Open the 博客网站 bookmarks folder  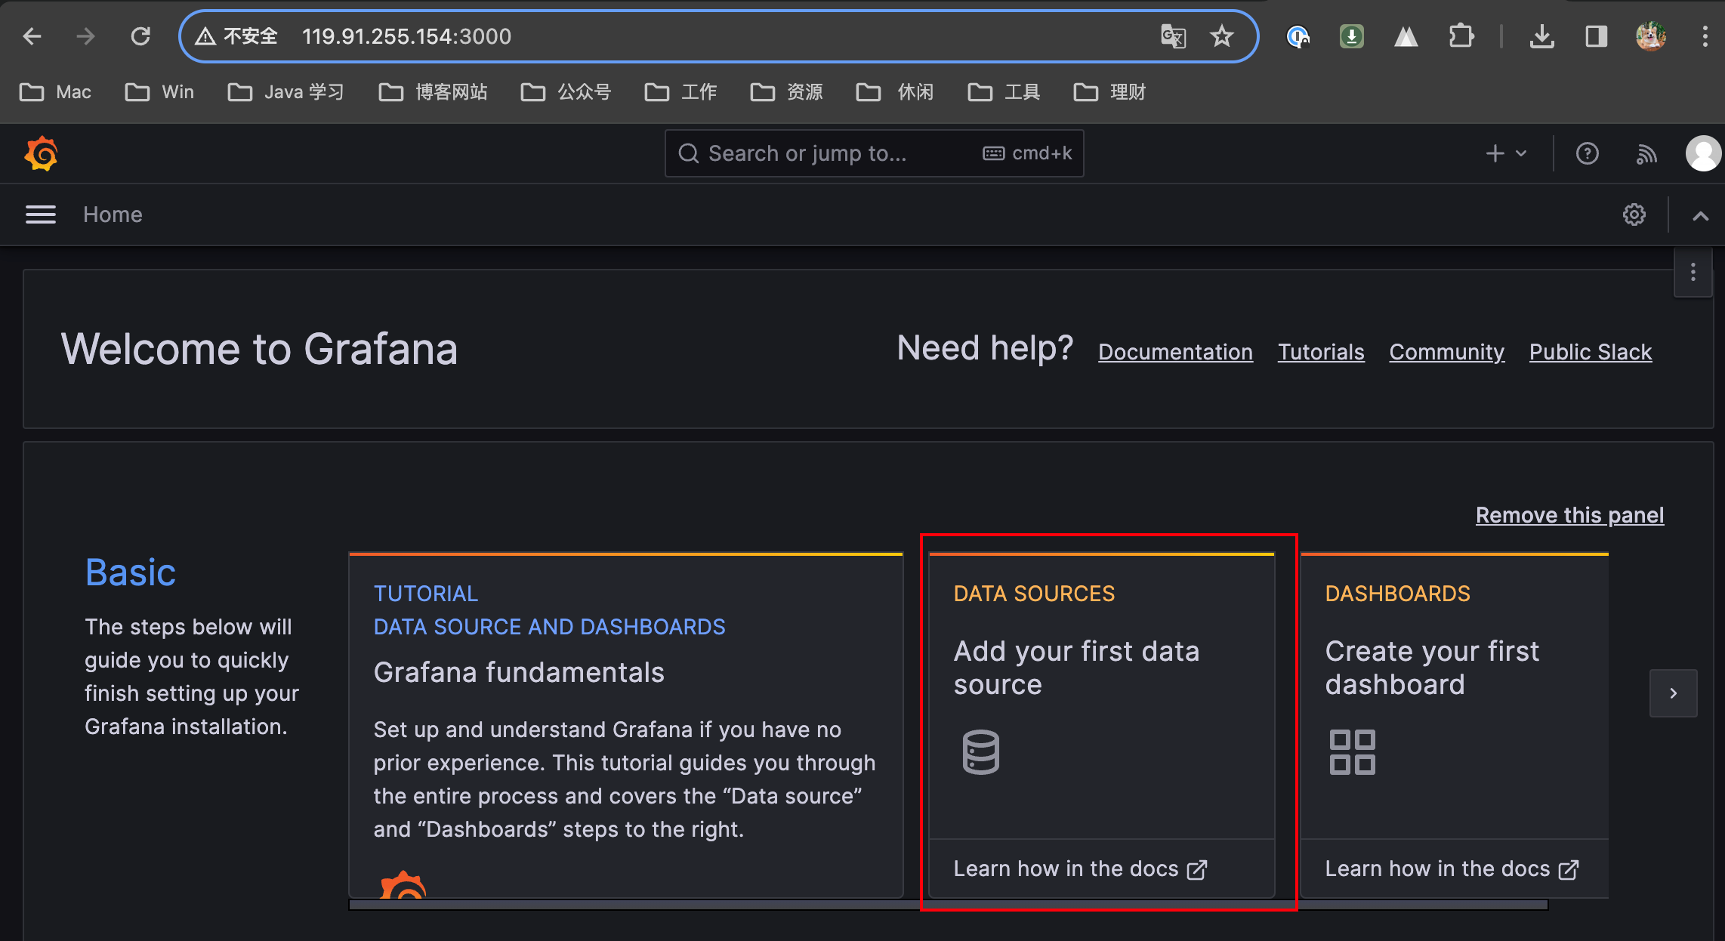pos(433,92)
